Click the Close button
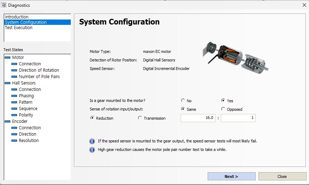The width and height of the screenshot is (309, 185). click(x=282, y=176)
